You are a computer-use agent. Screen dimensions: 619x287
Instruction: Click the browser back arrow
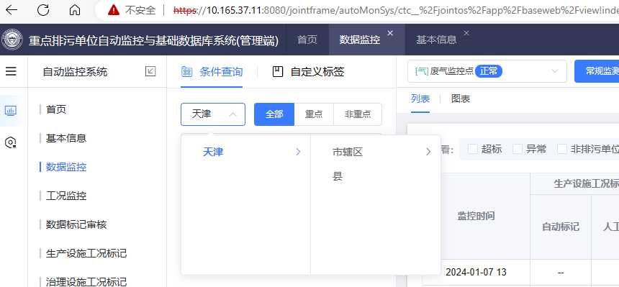pyautogui.click(x=12, y=10)
